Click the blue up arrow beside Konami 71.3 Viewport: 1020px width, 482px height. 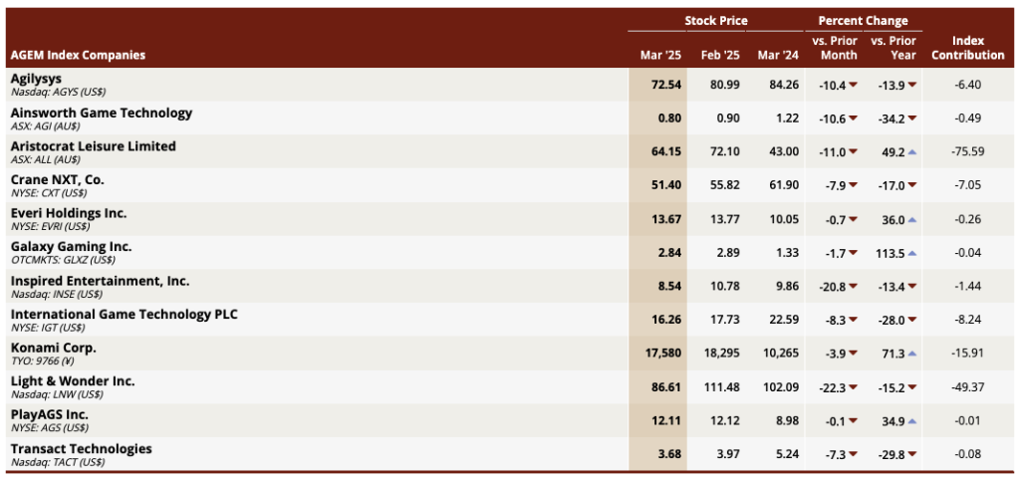tap(912, 354)
